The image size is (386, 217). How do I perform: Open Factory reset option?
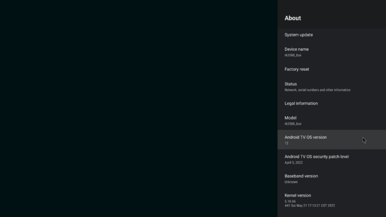click(x=332, y=69)
